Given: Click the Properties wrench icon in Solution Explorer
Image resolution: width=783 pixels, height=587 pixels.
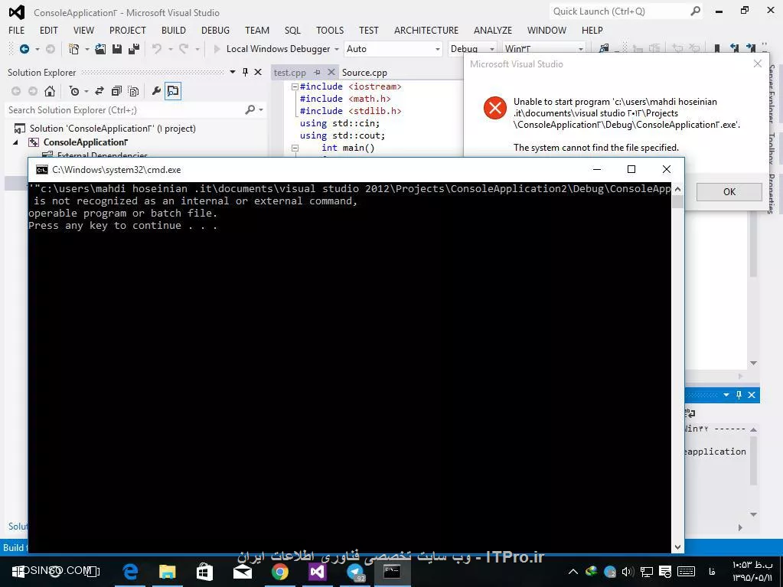Looking at the screenshot, I should pos(156,91).
